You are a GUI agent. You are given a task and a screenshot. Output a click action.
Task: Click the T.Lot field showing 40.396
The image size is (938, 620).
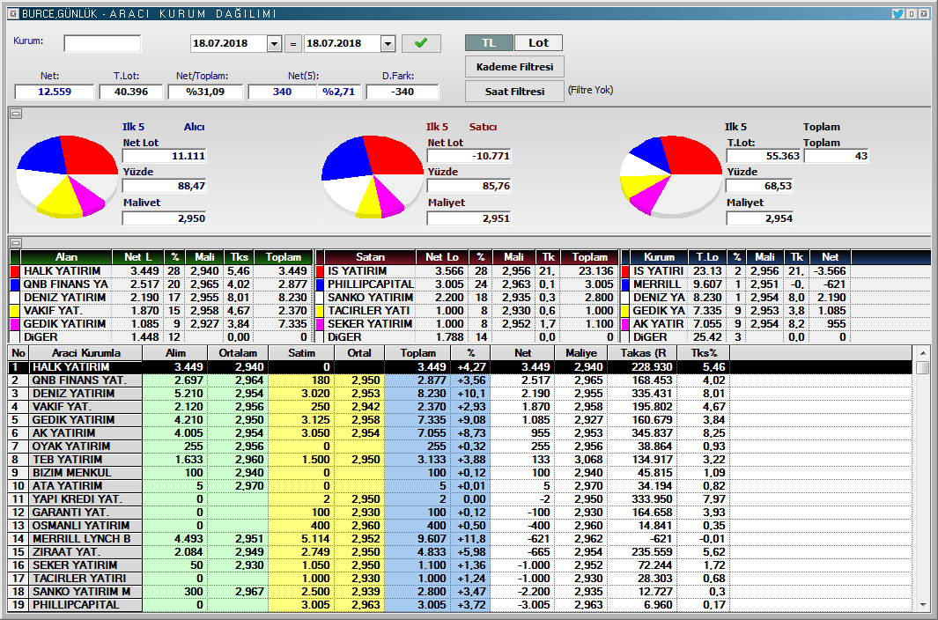pyautogui.click(x=131, y=92)
